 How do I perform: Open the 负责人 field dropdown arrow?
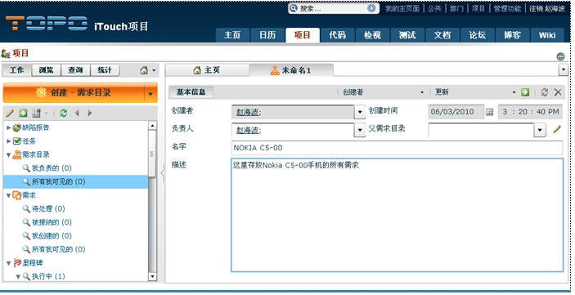point(360,130)
